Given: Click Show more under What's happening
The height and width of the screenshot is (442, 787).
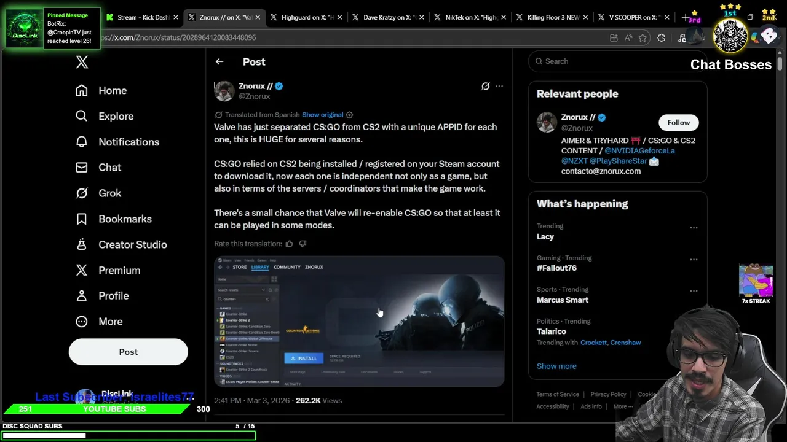Looking at the screenshot, I should tap(556, 366).
